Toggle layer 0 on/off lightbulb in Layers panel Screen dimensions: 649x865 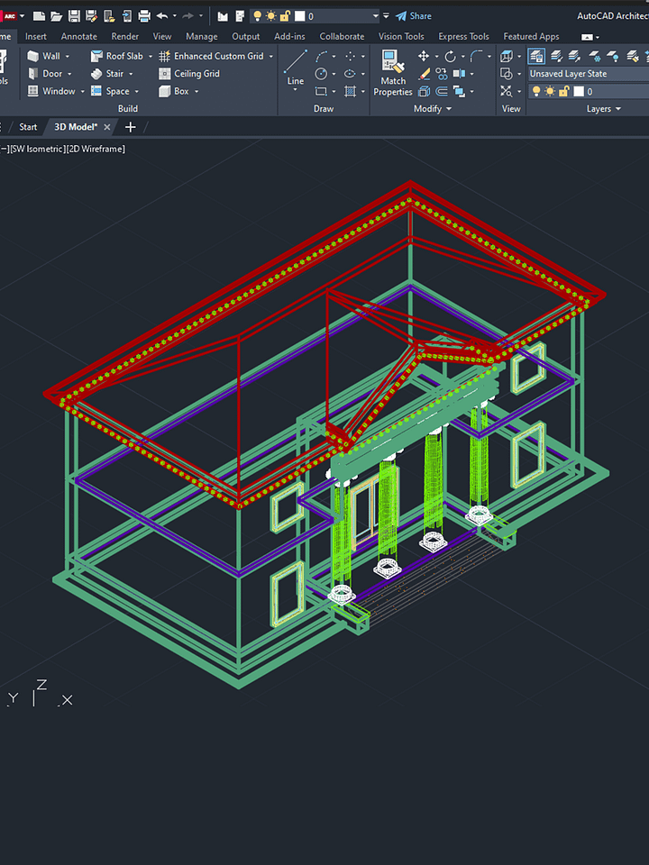535,91
